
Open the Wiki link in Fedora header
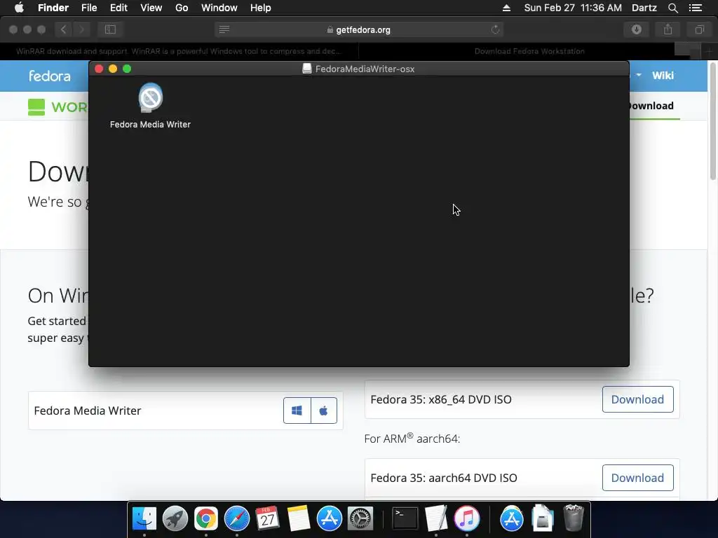663,76
